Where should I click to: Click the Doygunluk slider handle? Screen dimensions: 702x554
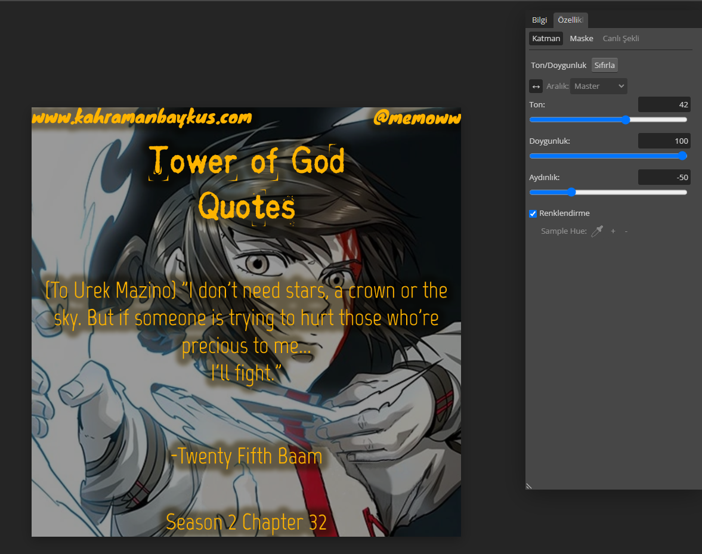coord(682,156)
